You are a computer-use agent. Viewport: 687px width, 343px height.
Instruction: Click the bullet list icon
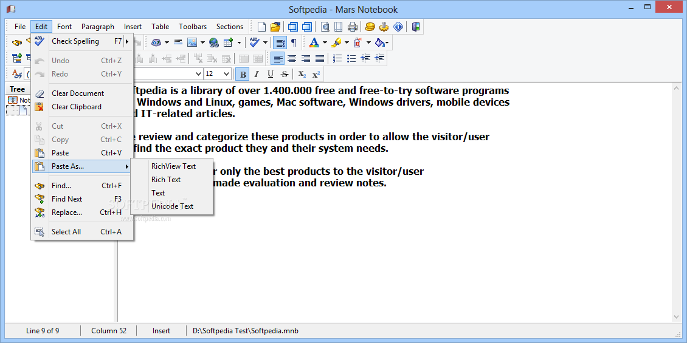pos(351,58)
